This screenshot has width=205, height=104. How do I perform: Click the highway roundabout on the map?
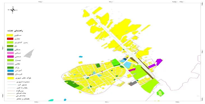[132, 55]
